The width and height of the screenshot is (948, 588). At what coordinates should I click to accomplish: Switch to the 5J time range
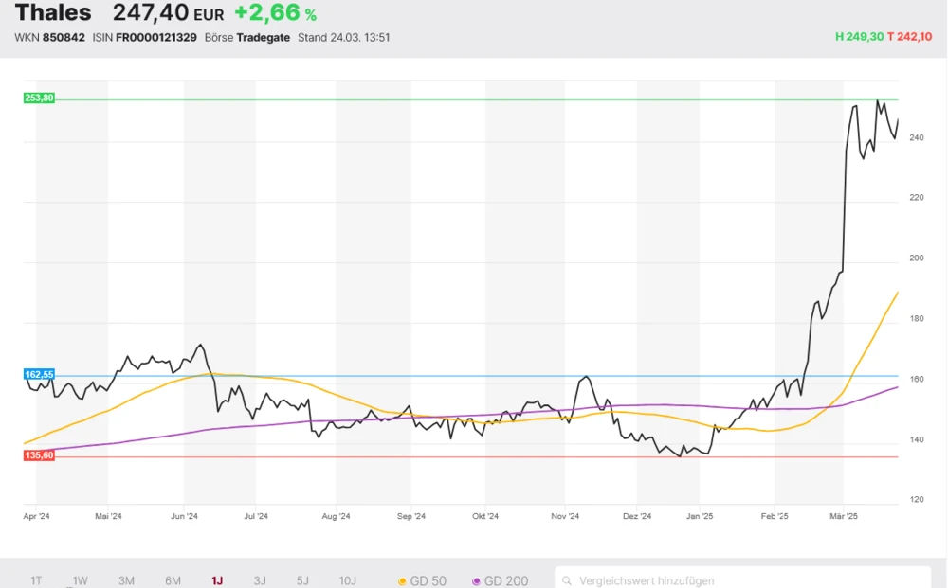coord(302,580)
